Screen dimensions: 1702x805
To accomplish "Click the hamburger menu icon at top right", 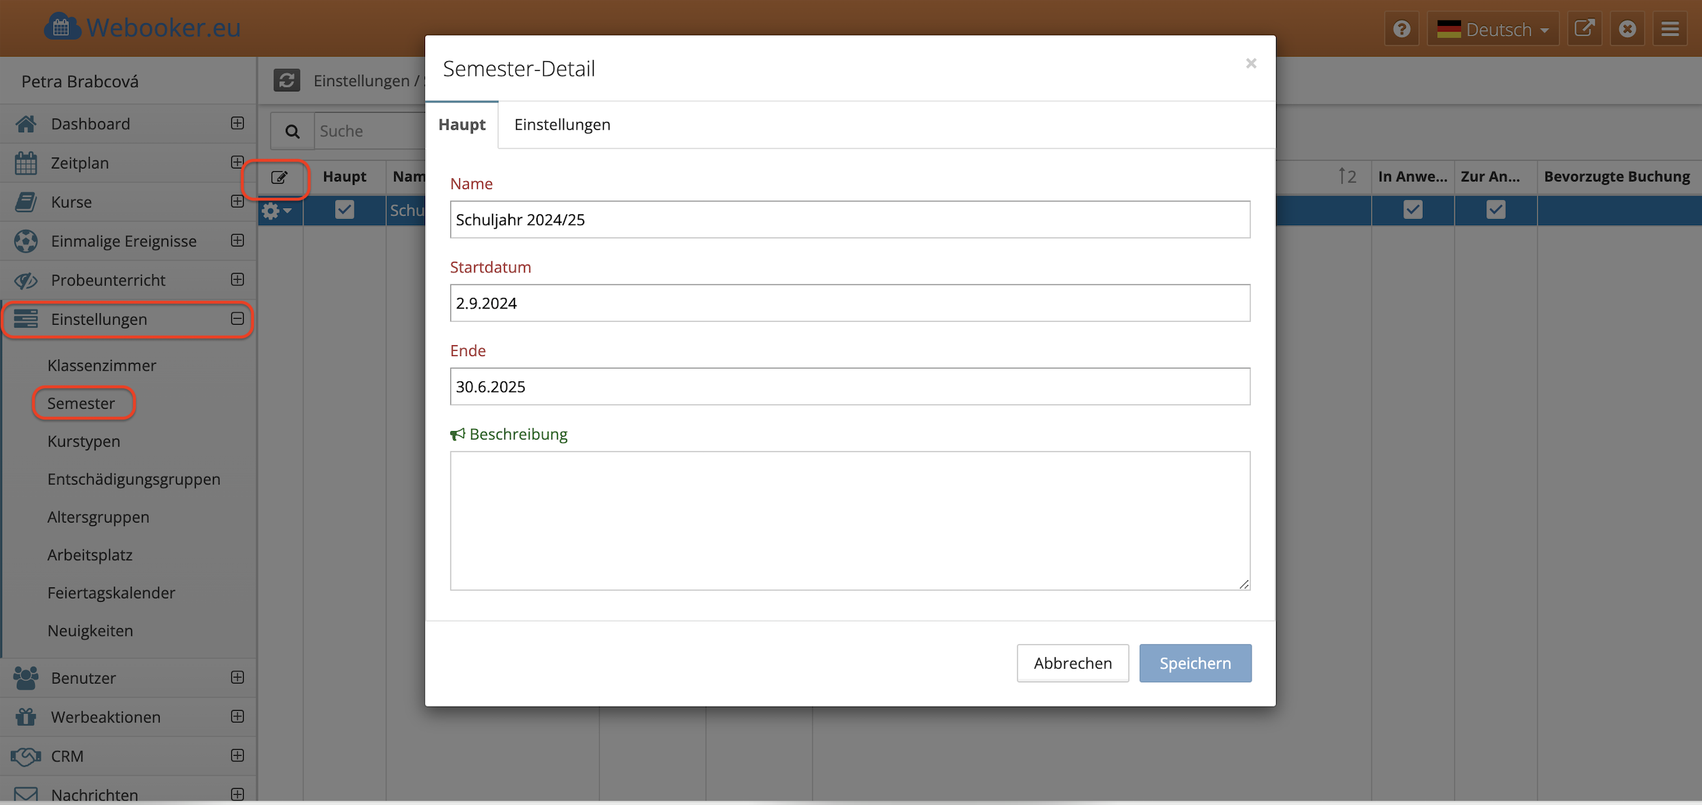I will point(1670,29).
